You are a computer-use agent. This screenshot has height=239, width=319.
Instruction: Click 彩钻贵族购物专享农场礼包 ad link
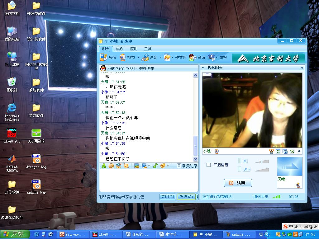122,197
